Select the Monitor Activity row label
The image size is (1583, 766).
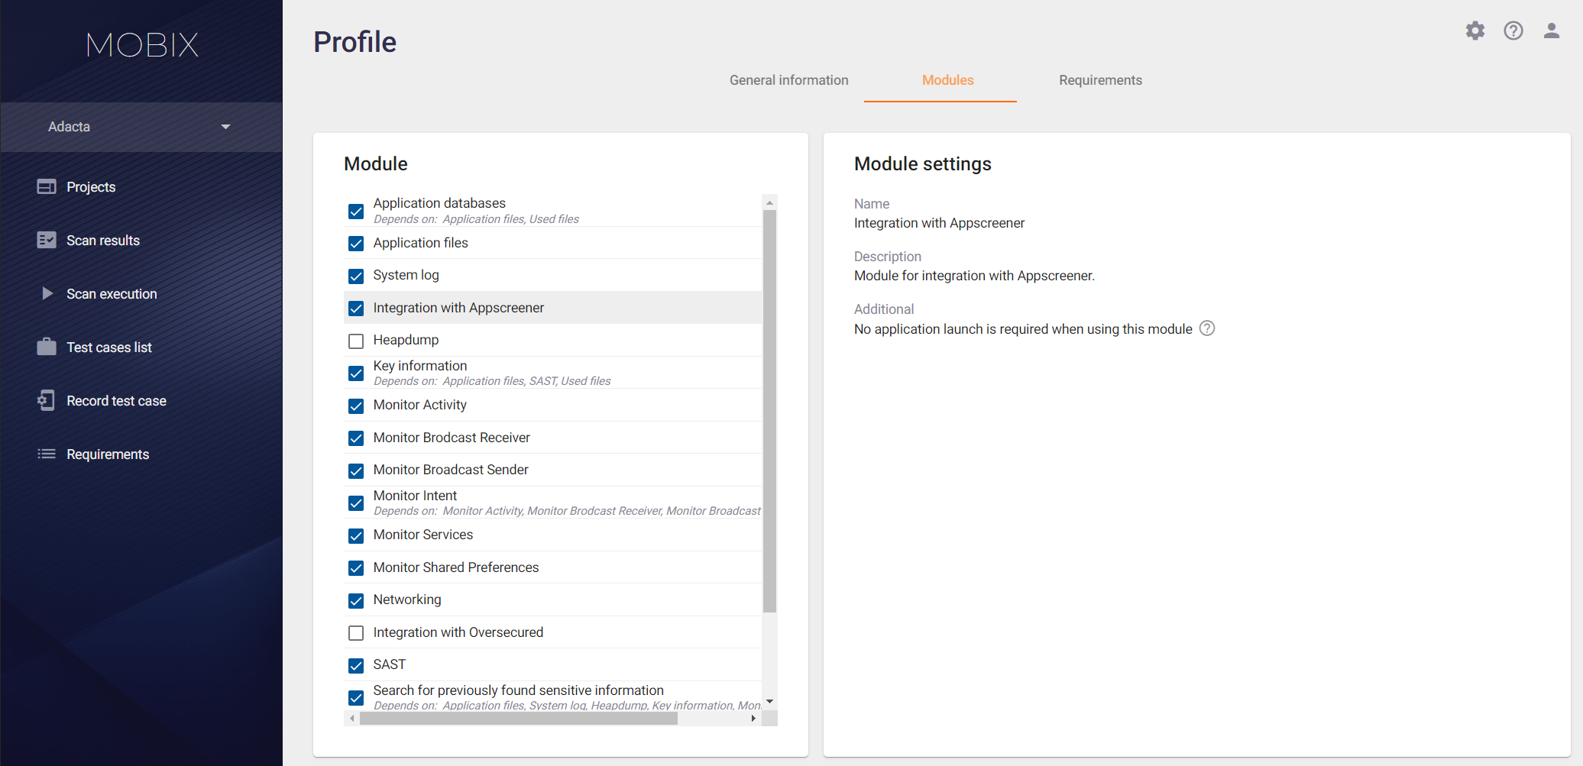point(419,405)
